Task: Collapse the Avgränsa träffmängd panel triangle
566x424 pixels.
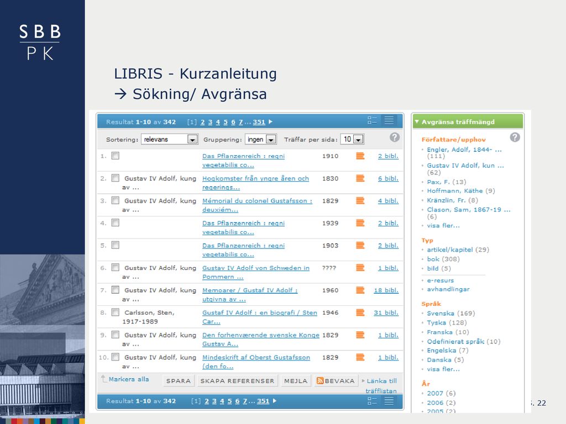Action: tap(417, 121)
